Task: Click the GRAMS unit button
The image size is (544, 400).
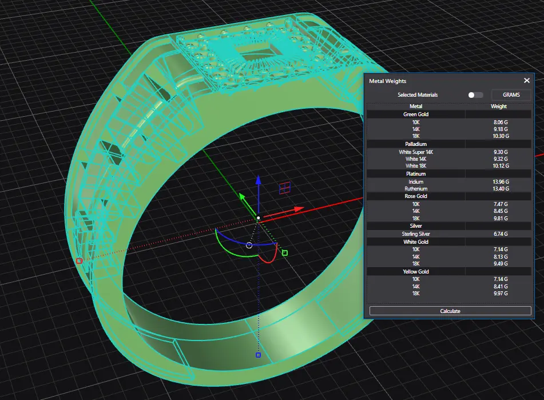Action: [x=511, y=95]
